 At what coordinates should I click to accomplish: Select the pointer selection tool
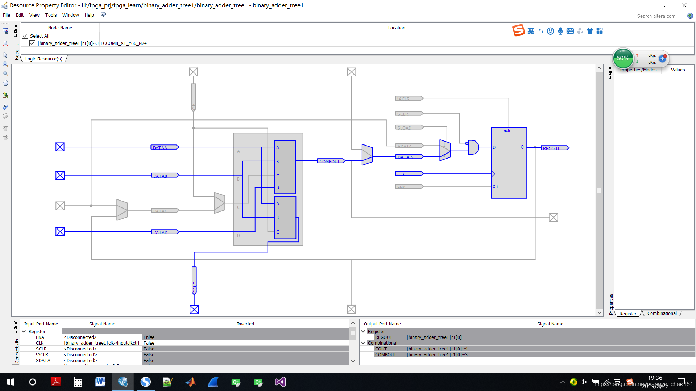pyautogui.click(x=5, y=55)
